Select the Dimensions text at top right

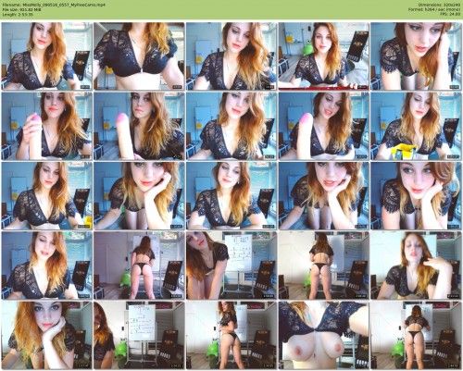coord(440,6)
